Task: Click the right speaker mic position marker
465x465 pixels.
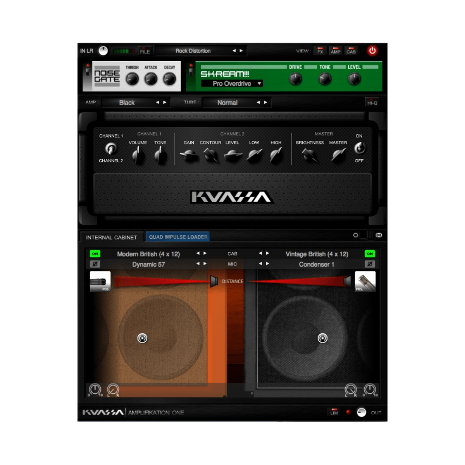Action: point(322,338)
